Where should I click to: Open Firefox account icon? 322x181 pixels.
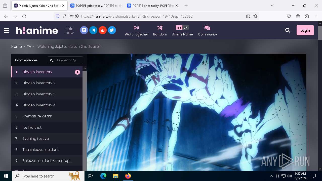(298, 16)
